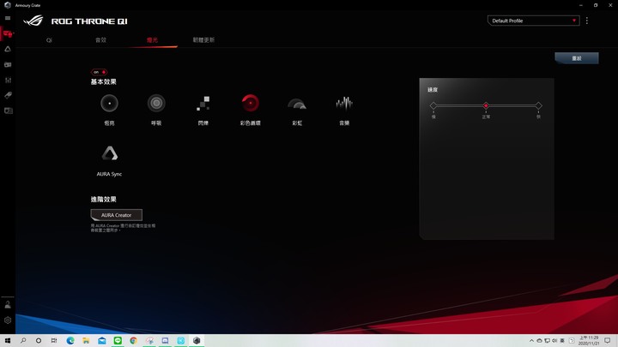618x347 pixels.
Task: Open the notification center icon
Action: [608, 341]
